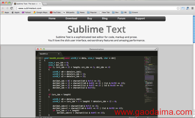
Task: Open the Download page in navigation
Action: coord(71,18)
